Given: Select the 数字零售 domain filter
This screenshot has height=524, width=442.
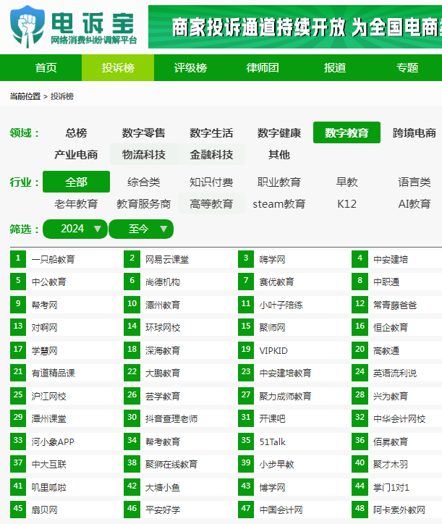Looking at the screenshot, I should tap(144, 132).
